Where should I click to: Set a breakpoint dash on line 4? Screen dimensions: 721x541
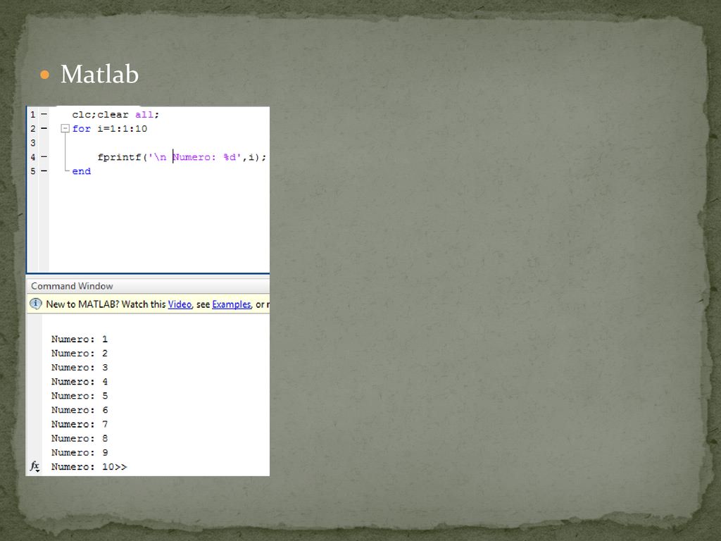point(44,157)
